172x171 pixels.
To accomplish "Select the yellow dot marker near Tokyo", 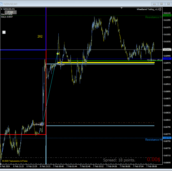I will pyautogui.click(x=58, y=54).
